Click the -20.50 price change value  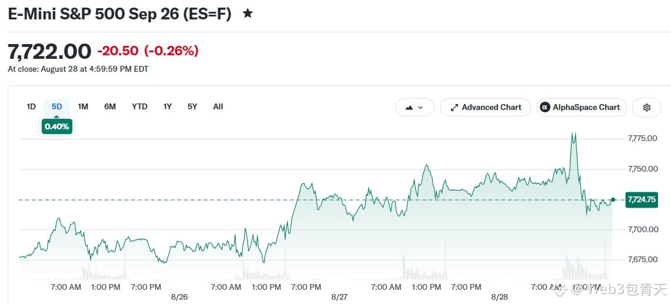(118, 51)
